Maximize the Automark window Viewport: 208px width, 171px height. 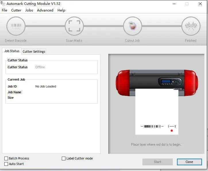[x=187, y=4]
